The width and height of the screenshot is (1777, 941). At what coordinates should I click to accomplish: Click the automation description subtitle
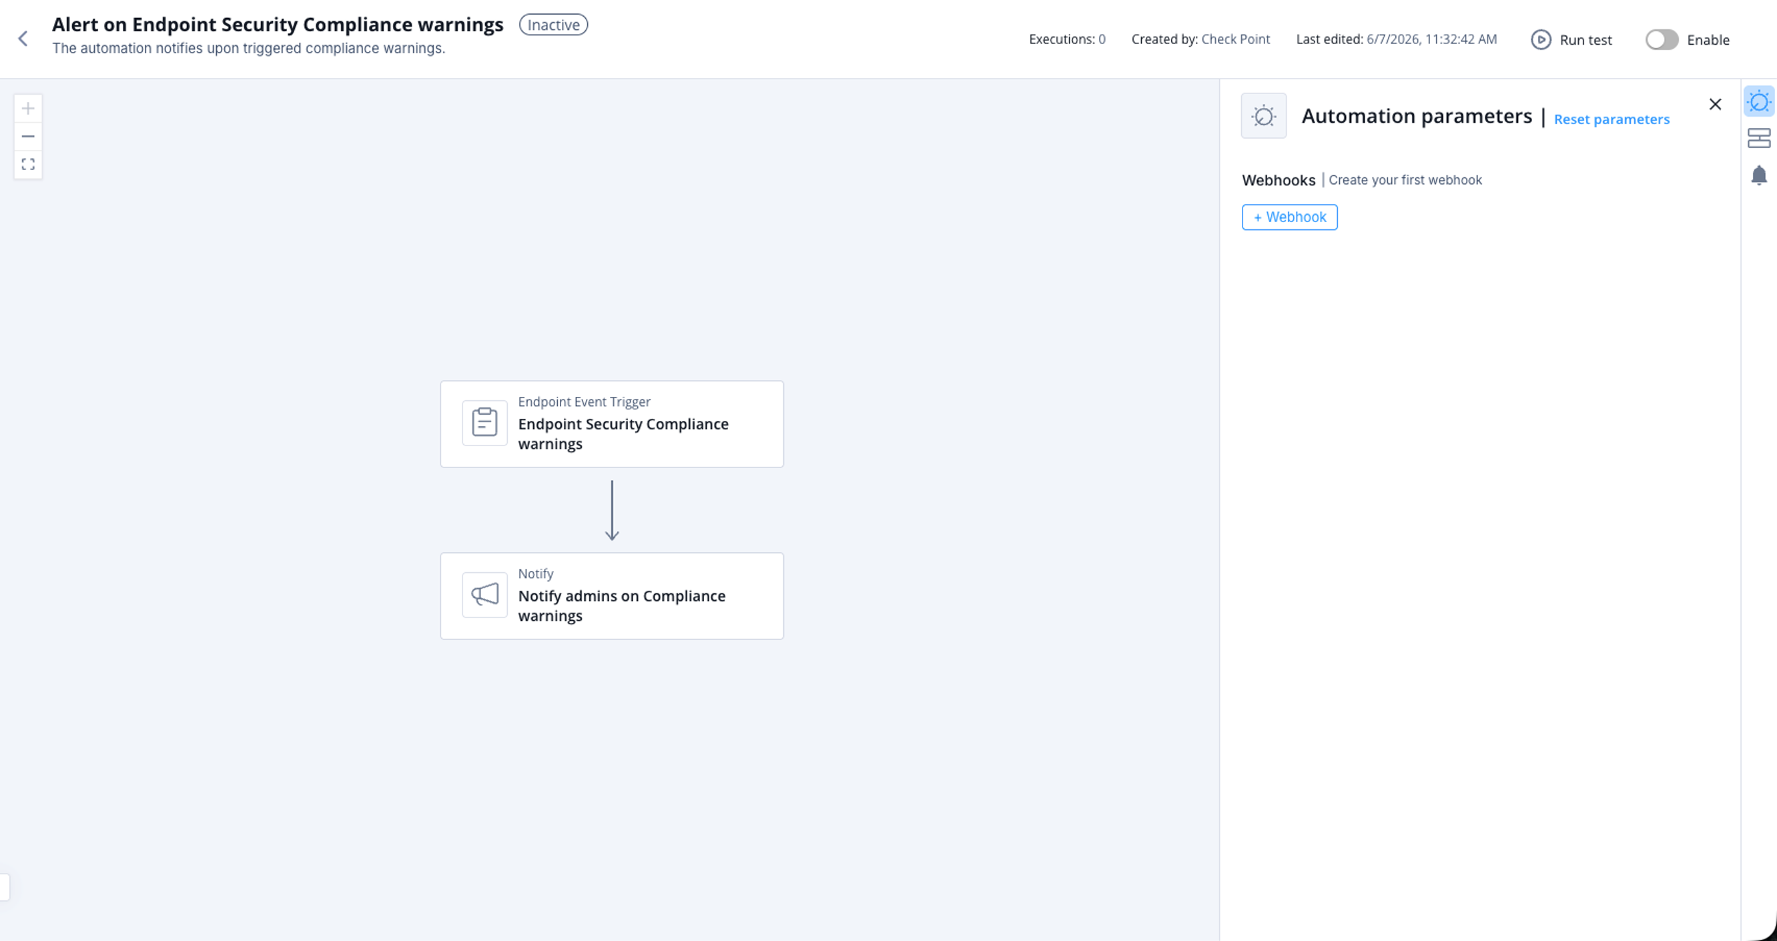click(248, 48)
